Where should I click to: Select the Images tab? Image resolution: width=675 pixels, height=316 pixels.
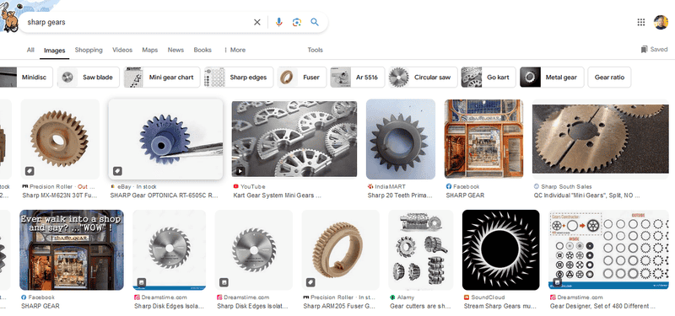(55, 51)
